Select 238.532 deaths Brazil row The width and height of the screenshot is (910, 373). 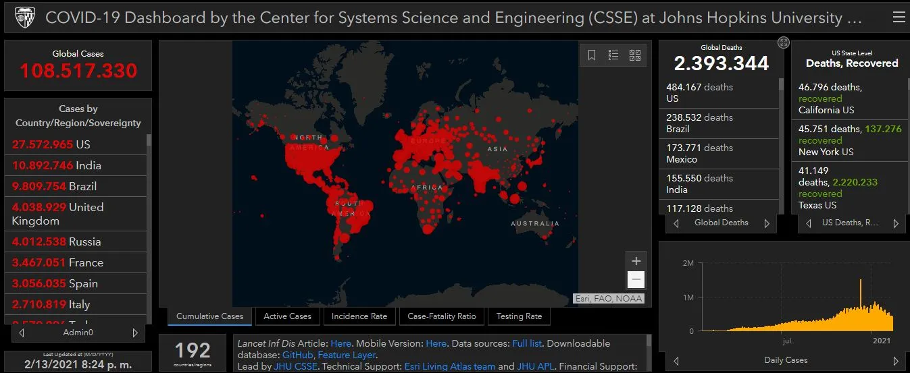coord(719,123)
